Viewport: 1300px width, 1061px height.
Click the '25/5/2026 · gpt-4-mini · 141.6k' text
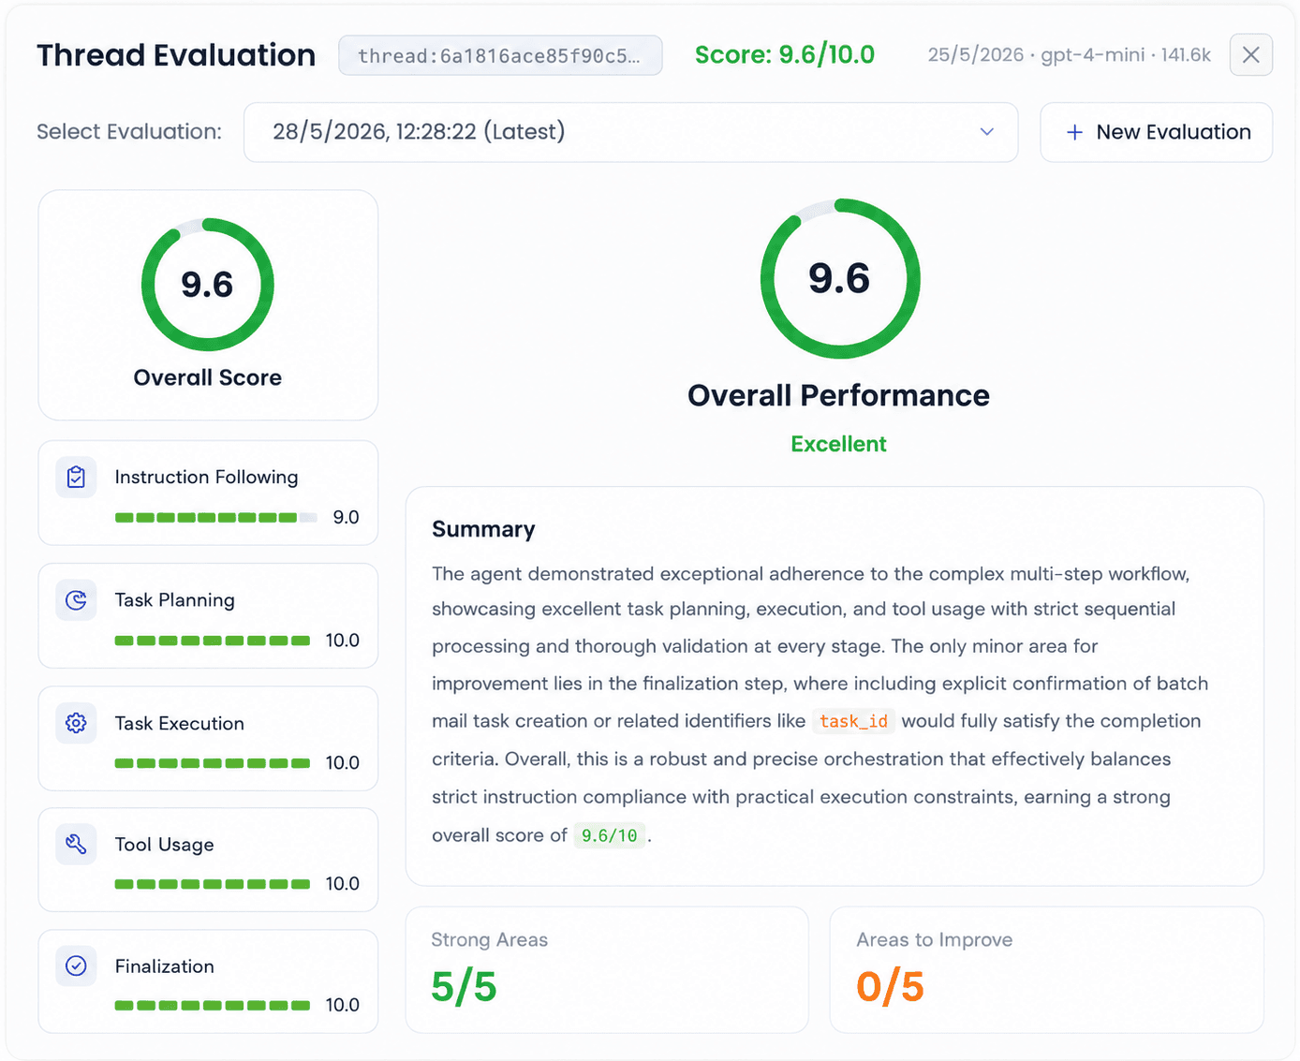[1069, 55]
